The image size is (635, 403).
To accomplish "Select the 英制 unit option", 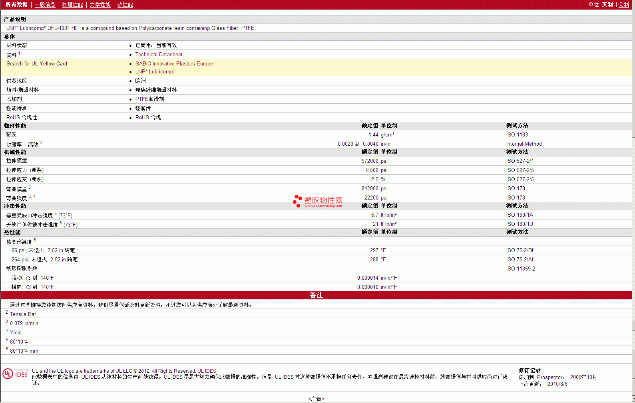I will pos(607,5).
